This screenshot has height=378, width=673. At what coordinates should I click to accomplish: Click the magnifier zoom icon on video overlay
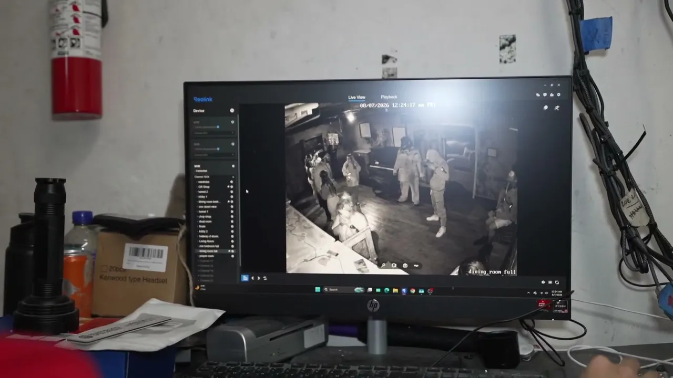point(383,266)
